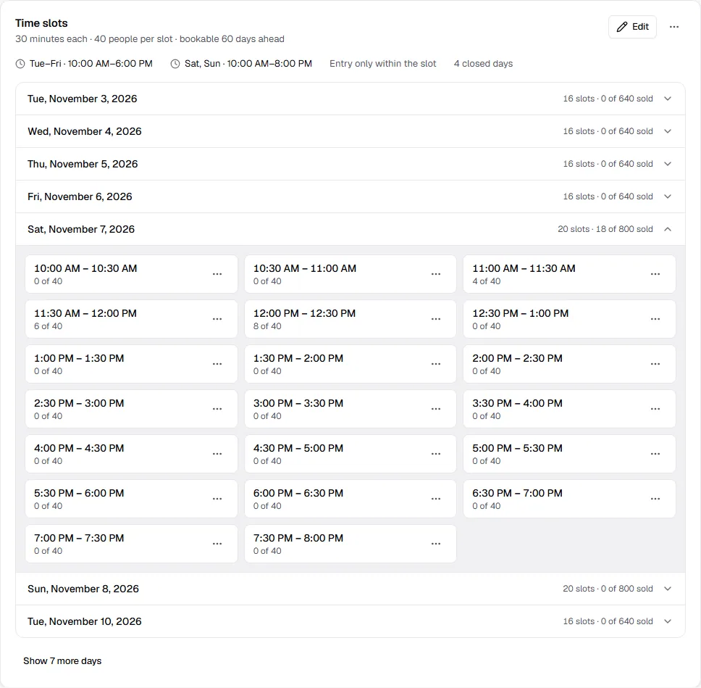
Task: Select the Sat, November 7, 2026 row title
Action: point(81,229)
